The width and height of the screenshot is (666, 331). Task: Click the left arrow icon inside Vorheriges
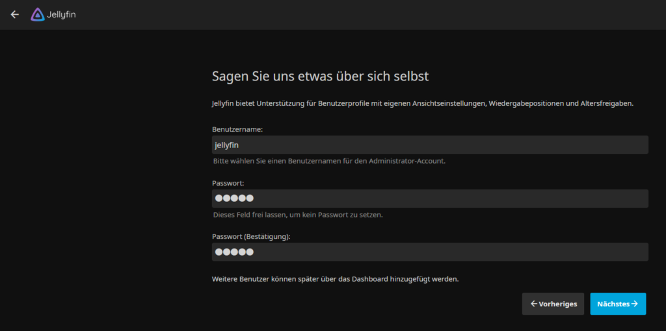click(x=534, y=304)
